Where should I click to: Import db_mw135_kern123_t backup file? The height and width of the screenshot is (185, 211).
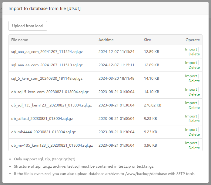[191, 143]
